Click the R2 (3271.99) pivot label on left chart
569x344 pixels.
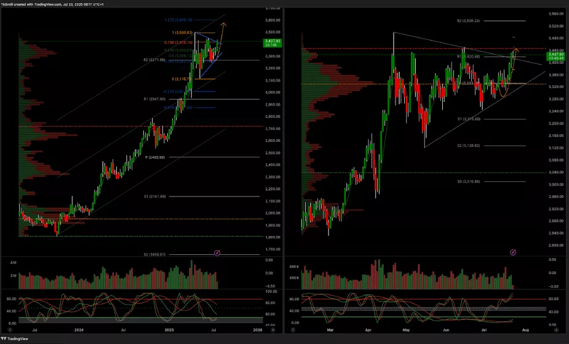156,60
